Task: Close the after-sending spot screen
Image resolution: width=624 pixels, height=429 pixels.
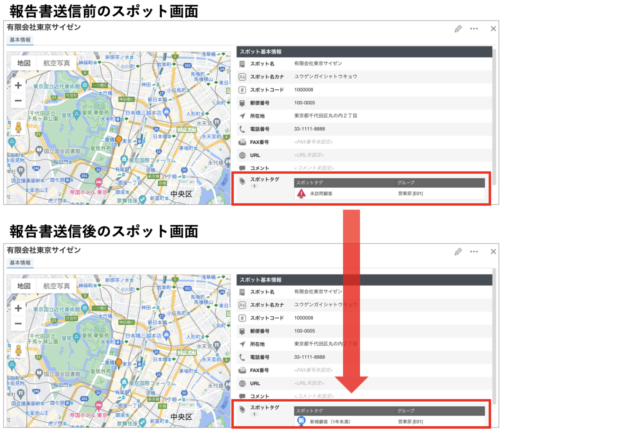Action: point(493,252)
